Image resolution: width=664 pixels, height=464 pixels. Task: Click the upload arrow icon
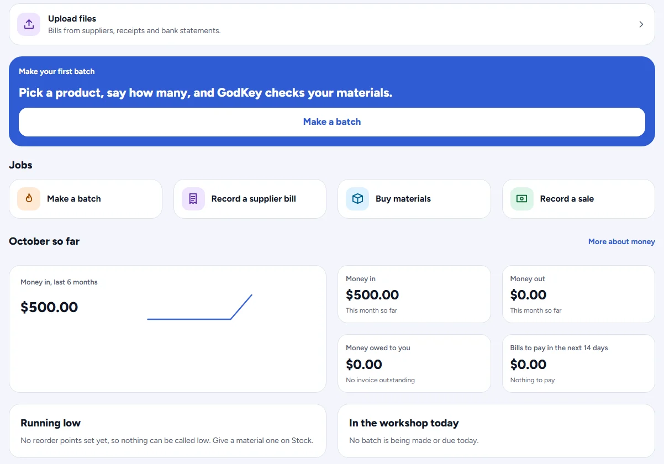[x=29, y=24]
